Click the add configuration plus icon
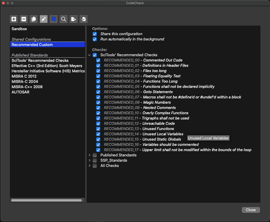Viewport: 270px width, 222px height. 14,19
